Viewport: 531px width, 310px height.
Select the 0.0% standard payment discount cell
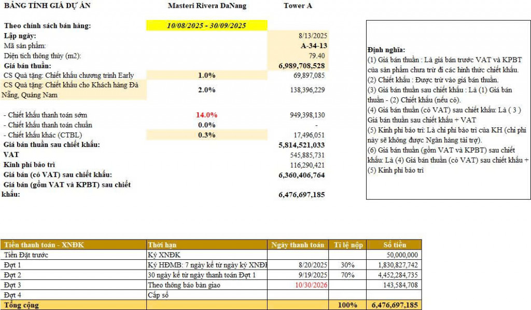click(206, 125)
